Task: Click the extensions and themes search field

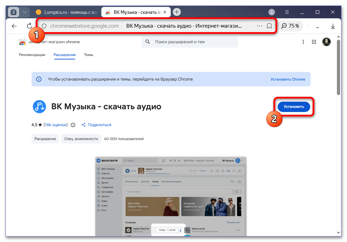Action: [x=190, y=42]
